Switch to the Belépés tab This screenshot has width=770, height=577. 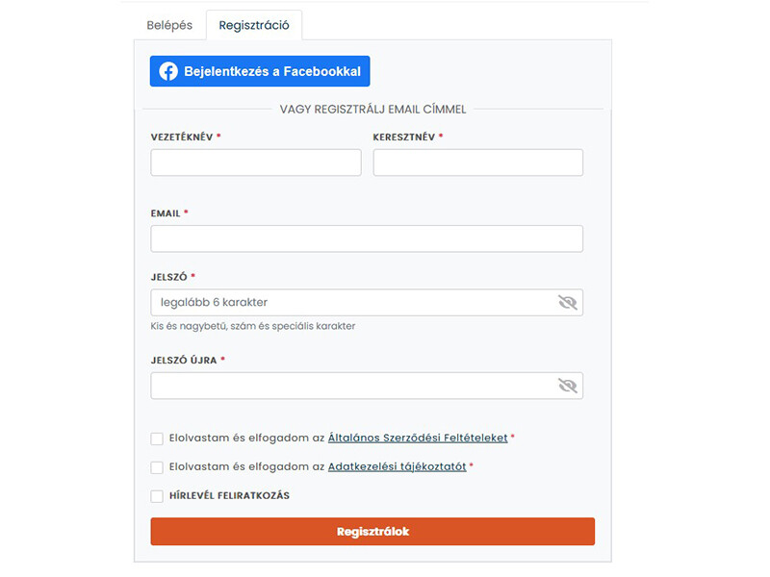tap(169, 25)
